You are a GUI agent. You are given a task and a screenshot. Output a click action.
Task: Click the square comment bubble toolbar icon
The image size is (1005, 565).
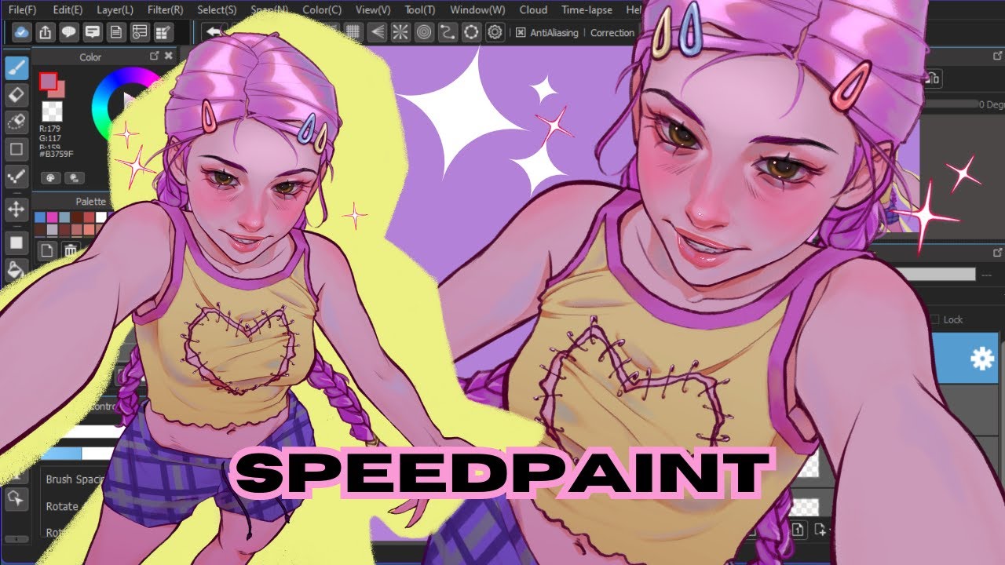pos(93,32)
